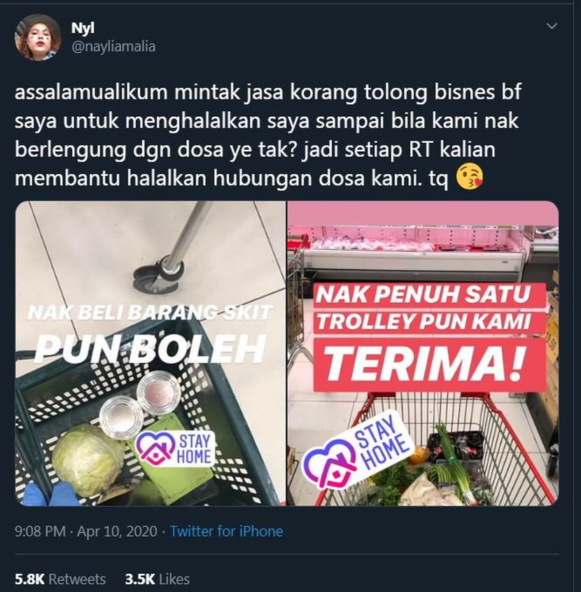
Task: Click the trolley wheel on the floor tiles
Action: pos(160,274)
